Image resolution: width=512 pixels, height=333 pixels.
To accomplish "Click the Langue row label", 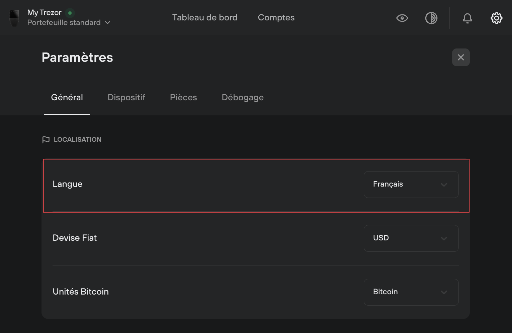I will (x=68, y=184).
